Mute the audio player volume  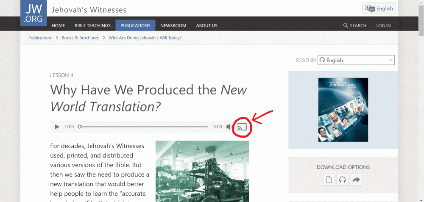coord(229,127)
